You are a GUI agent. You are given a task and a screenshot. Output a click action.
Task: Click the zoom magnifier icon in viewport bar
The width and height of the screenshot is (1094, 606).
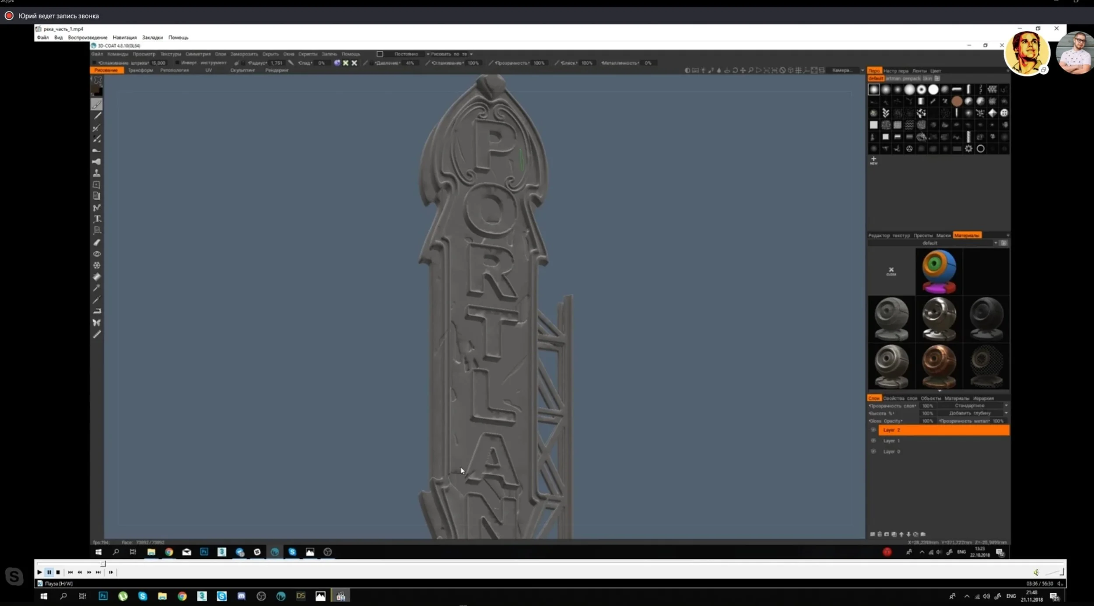point(750,70)
